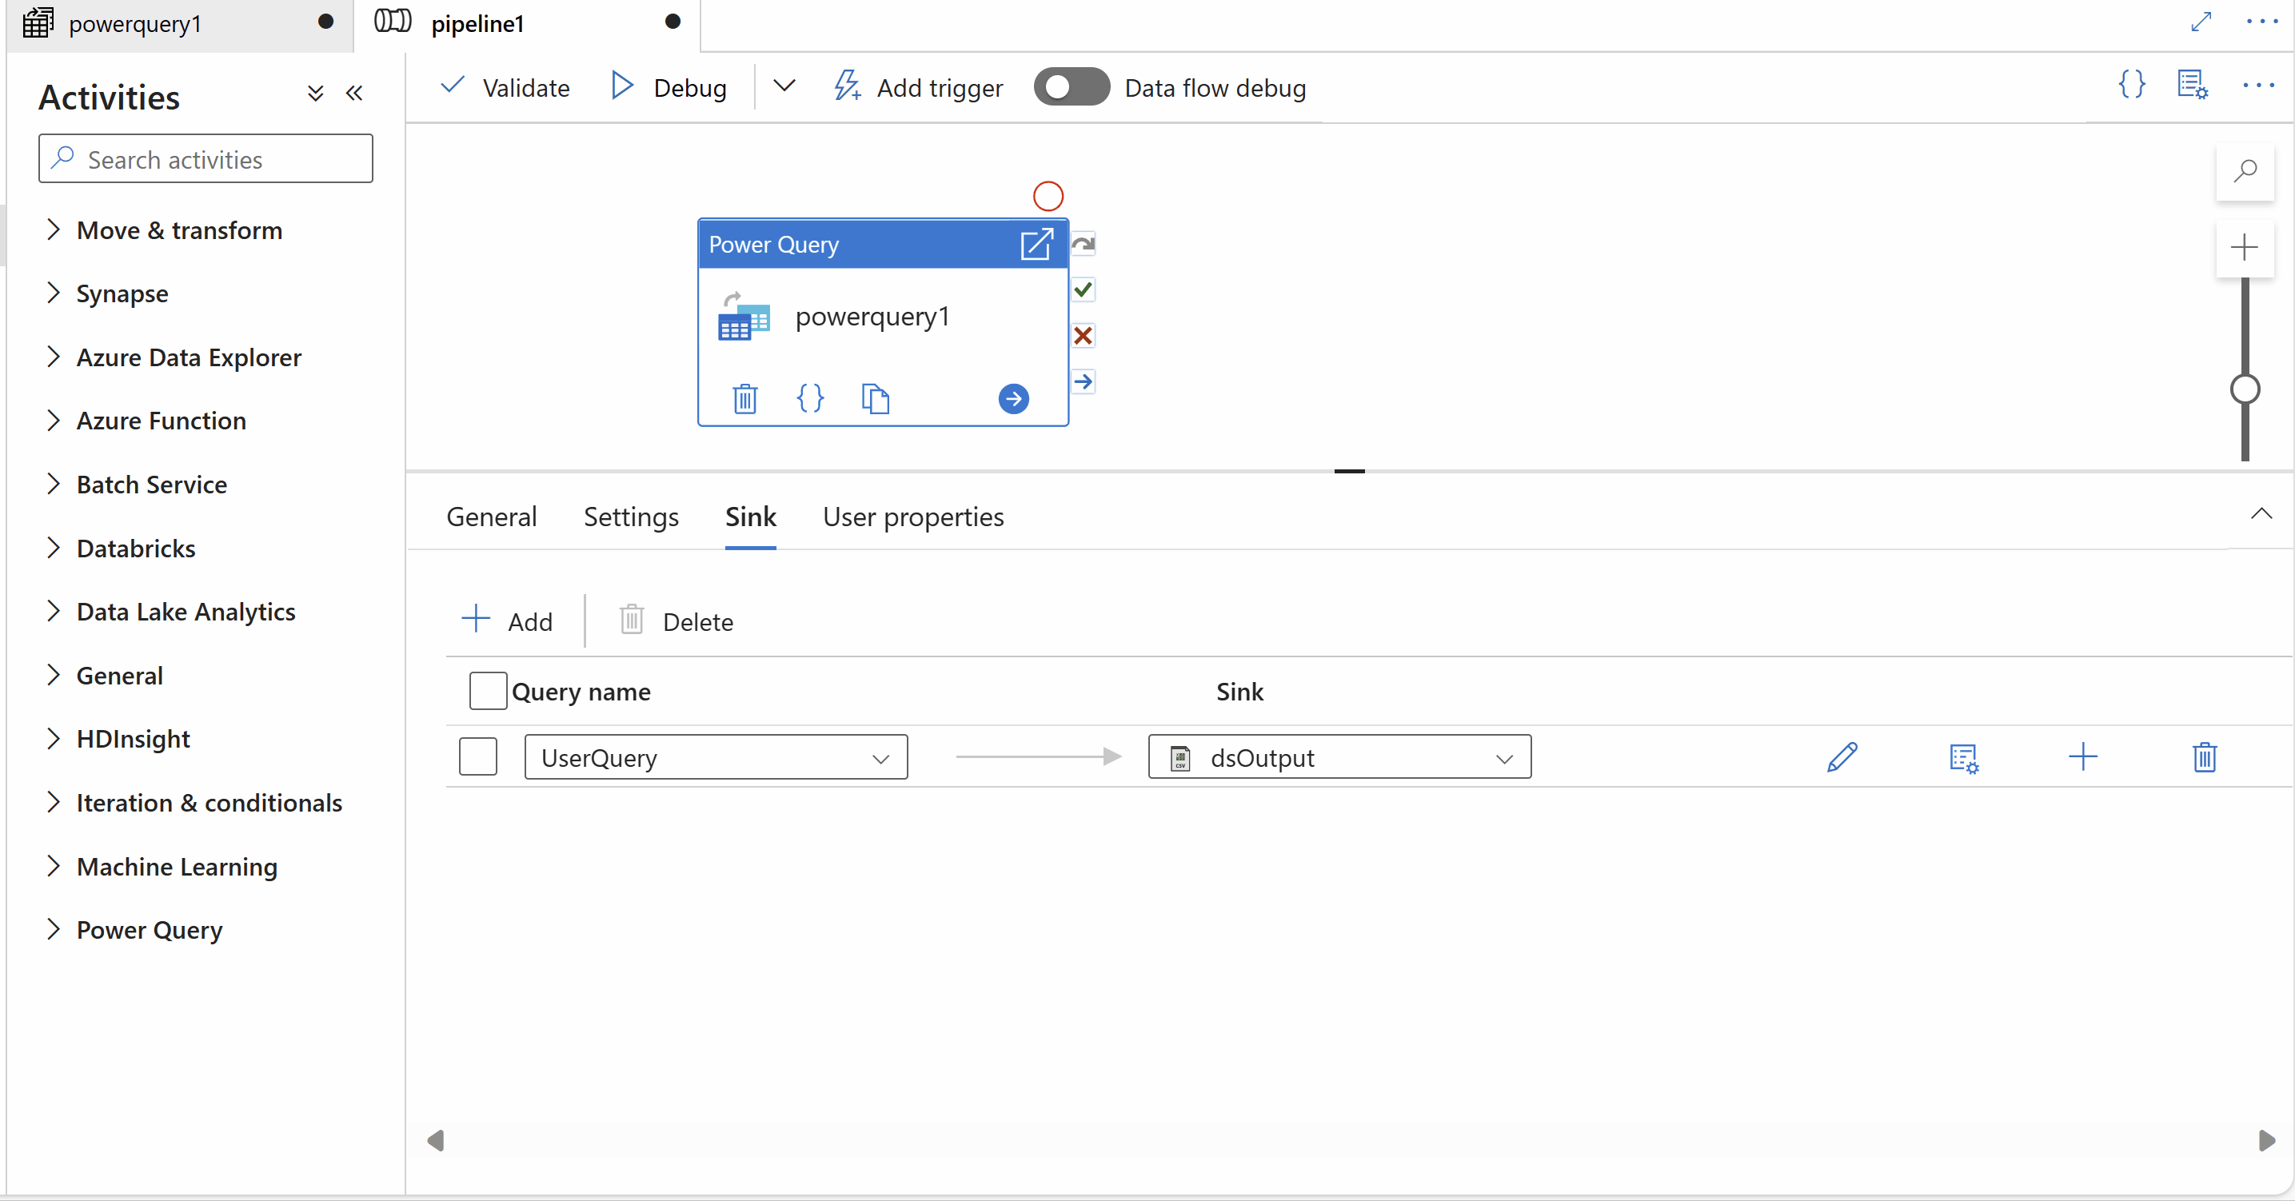Image resolution: width=2295 pixels, height=1201 pixels.
Task: Edit the UserQuery sink with pencil icon
Action: point(1842,757)
